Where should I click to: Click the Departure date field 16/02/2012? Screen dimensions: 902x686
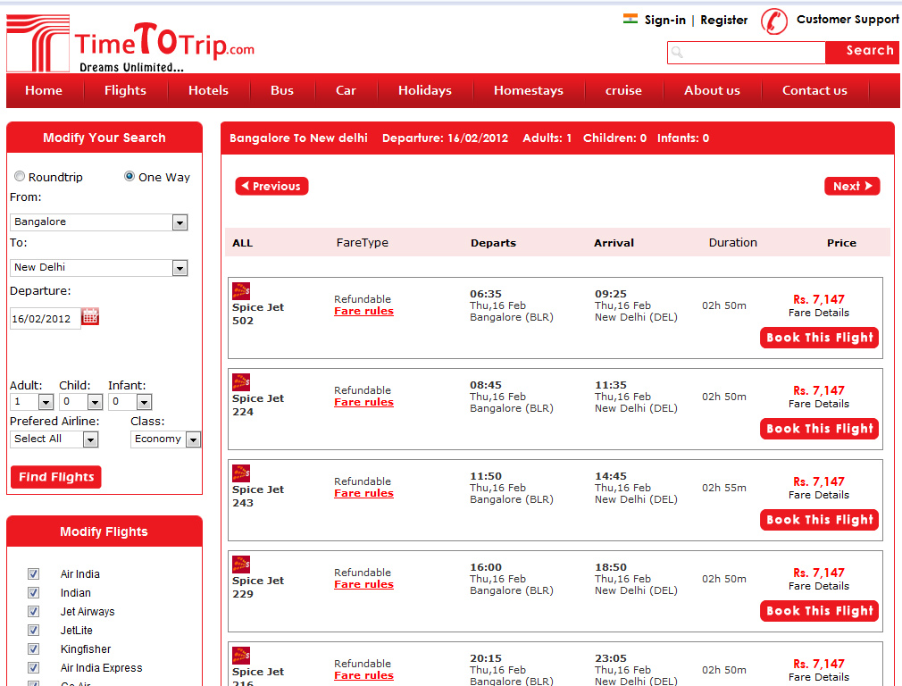tap(45, 318)
